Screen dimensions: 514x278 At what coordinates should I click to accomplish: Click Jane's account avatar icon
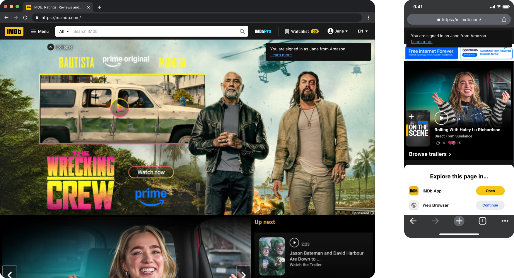330,31
